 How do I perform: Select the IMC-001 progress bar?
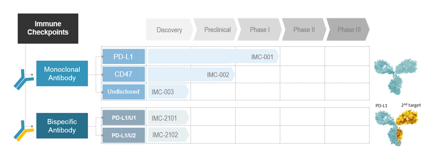pos(214,57)
